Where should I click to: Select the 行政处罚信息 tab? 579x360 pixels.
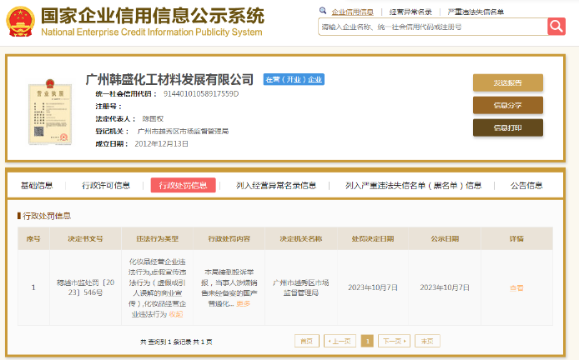tap(184, 185)
